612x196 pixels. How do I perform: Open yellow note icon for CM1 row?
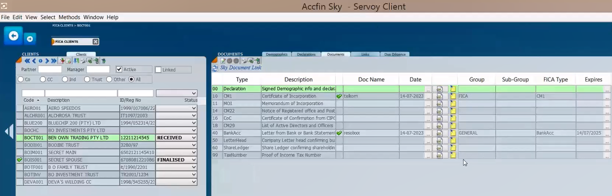coord(453,96)
